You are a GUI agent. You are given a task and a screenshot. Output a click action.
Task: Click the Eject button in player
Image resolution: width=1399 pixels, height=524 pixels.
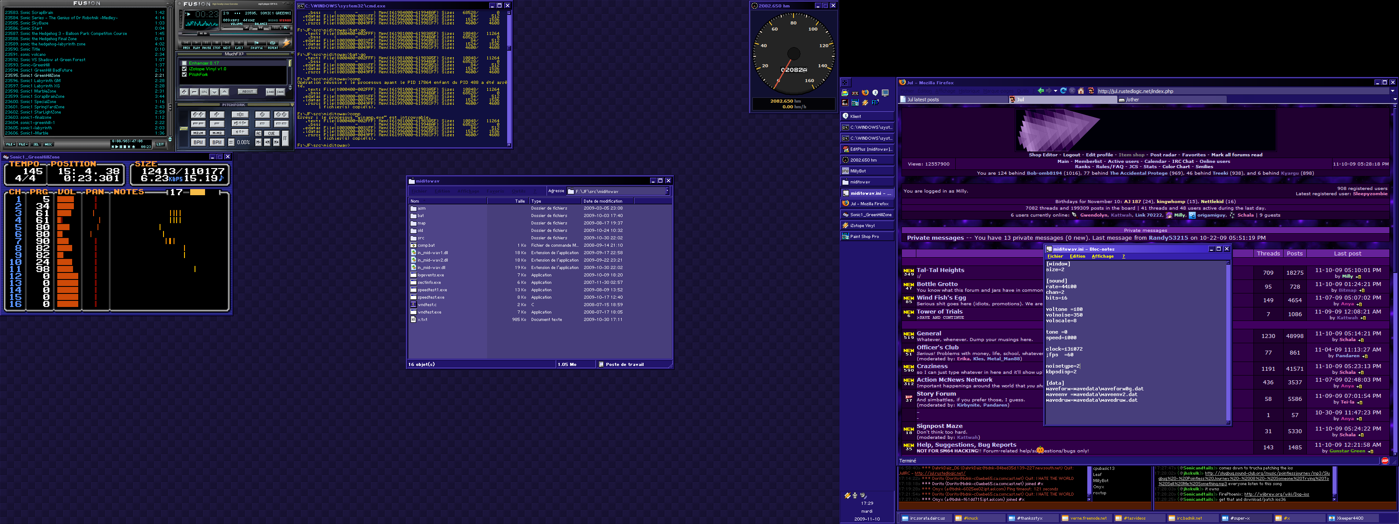point(240,43)
